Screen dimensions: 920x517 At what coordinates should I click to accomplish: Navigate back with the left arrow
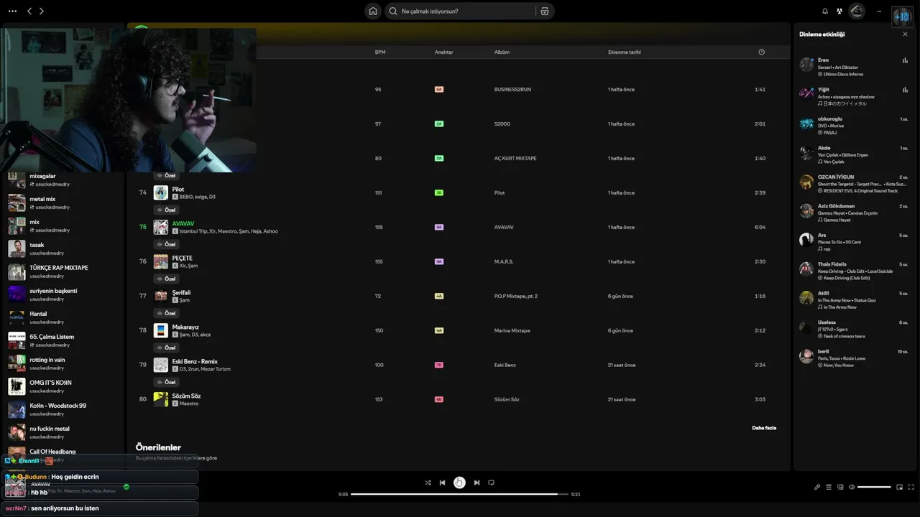(29, 11)
